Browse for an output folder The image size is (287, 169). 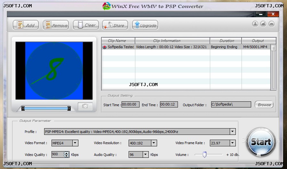264,105
